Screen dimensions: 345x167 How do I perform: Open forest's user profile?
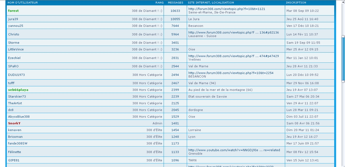coord(13,11)
